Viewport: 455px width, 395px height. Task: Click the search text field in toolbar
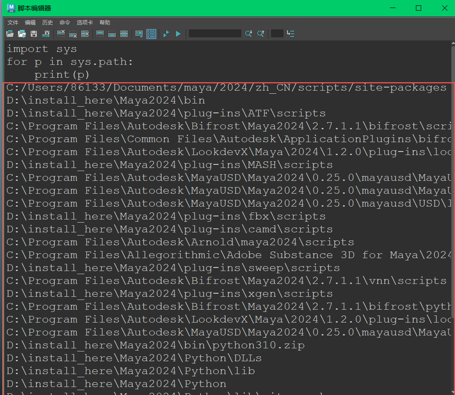[215, 33]
